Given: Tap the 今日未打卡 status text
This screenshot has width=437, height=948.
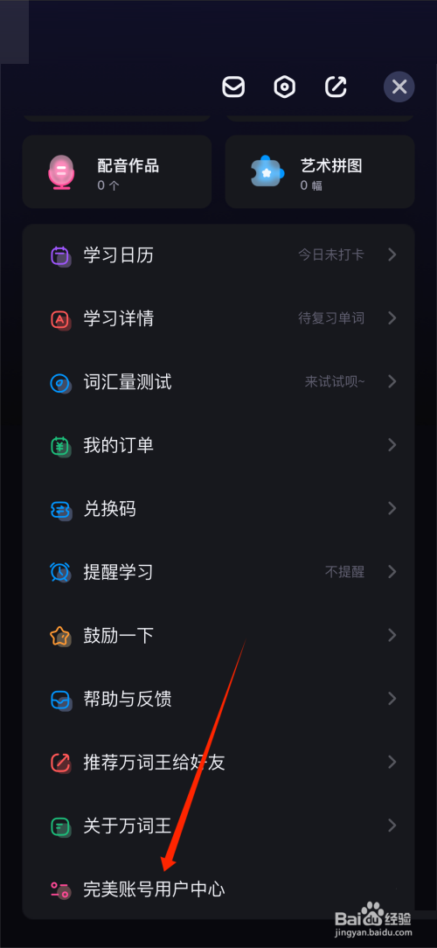Looking at the screenshot, I should coord(331,254).
